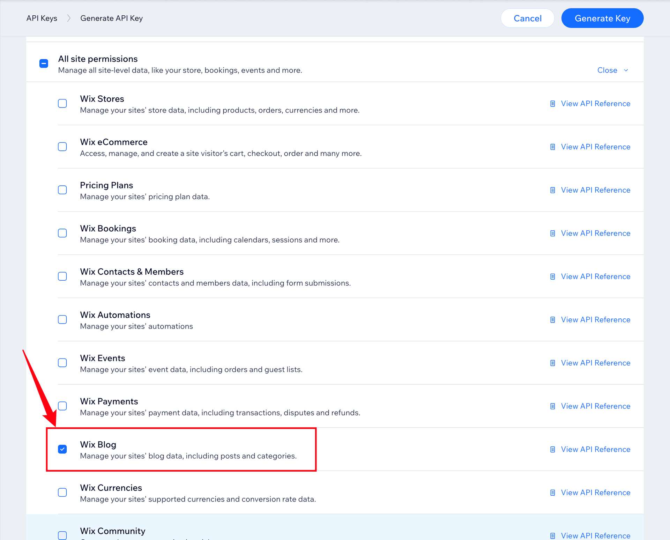Click the Cancel button
670x540 pixels.
(x=527, y=18)
